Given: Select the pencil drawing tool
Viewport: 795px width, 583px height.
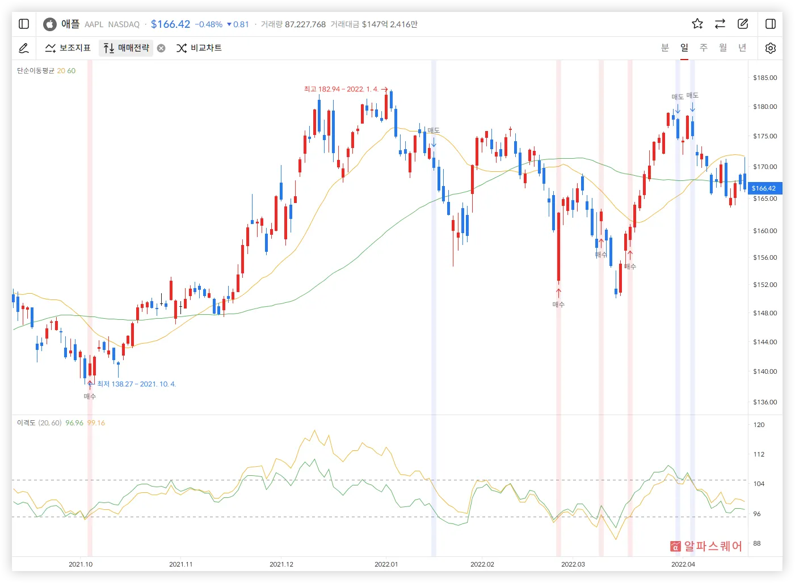Looking at the screenshot, I should tap(24, 48).
